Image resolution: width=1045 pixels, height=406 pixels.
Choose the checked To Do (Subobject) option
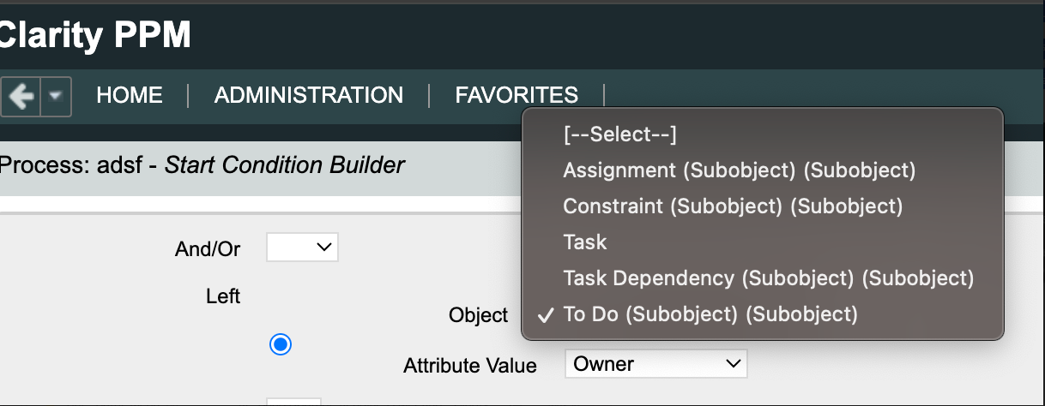click(x=710, y=314)
